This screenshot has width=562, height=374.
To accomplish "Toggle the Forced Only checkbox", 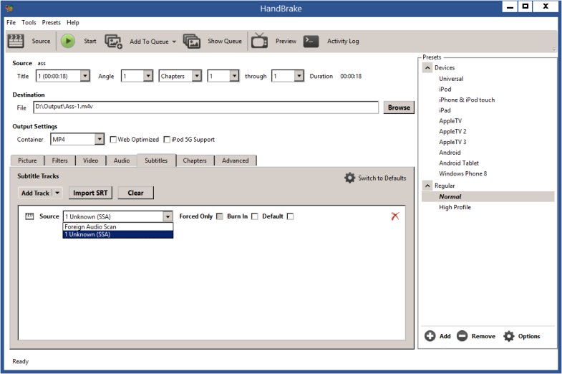I will coord(220,216).
